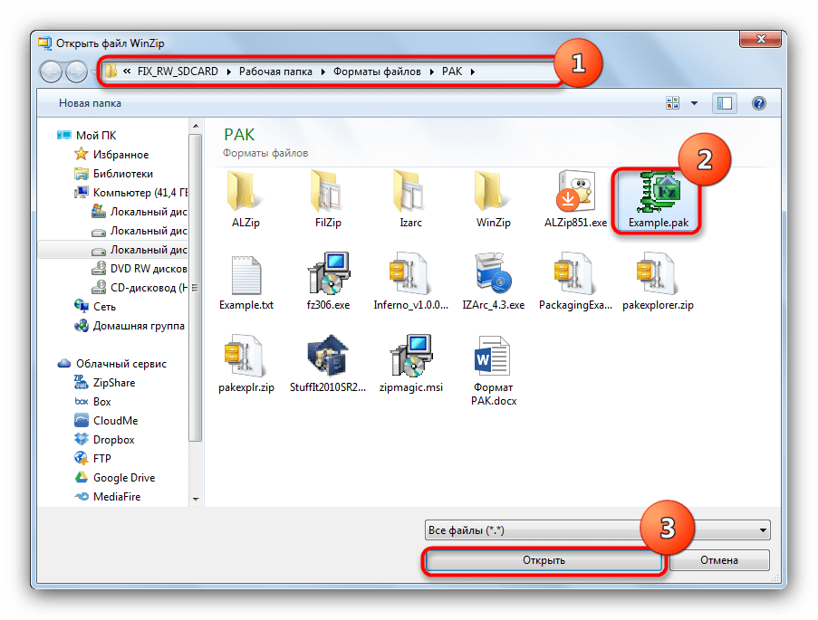Click the Открыть button
The width and height of the screenshot is (818, 620).
[x=544, y=560]
